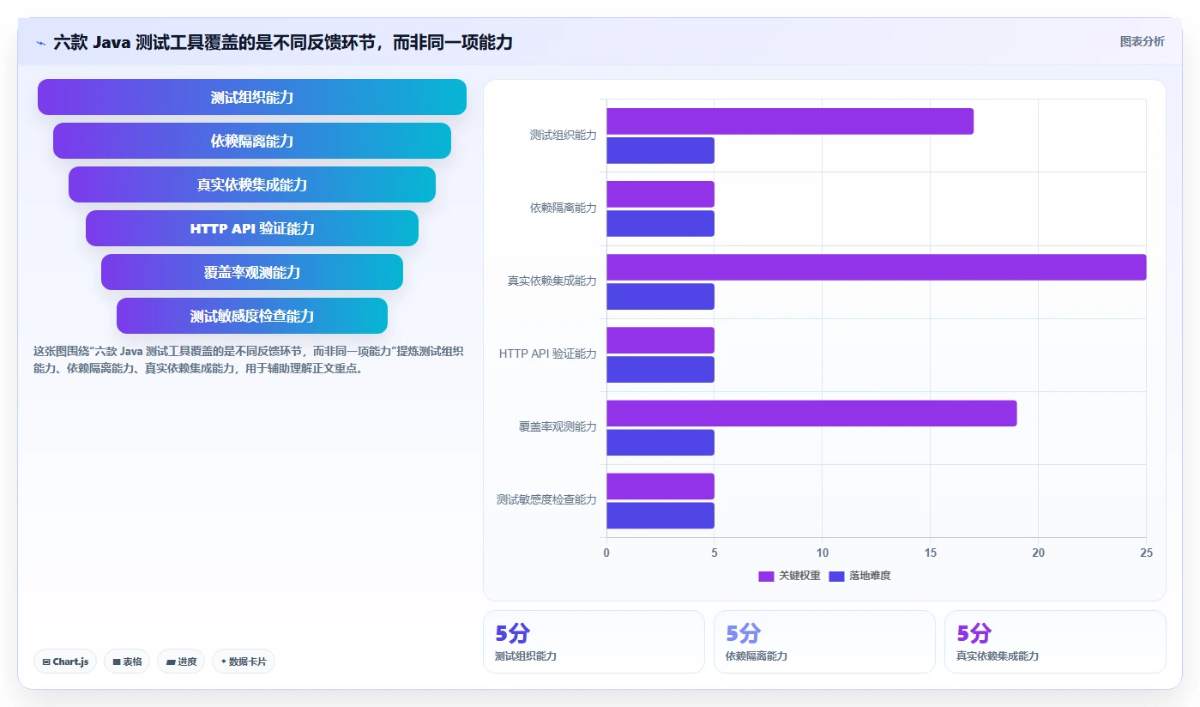Viewport: 1200px width, 707px height.
Task: Open the 5分 测试组织能力 data card
Action: pyautogui.click(x=594, y=642)
